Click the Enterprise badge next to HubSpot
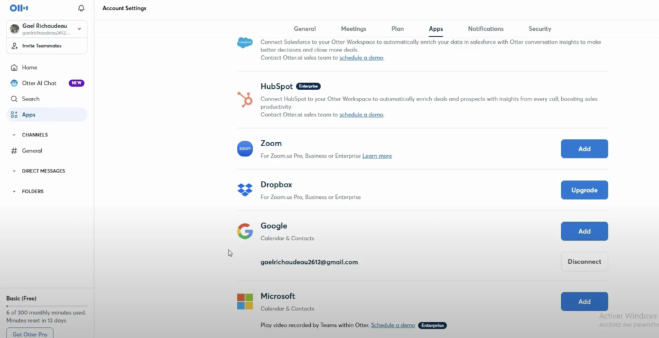Viewport: 659px width, 338px height. [x=308, y=86]
